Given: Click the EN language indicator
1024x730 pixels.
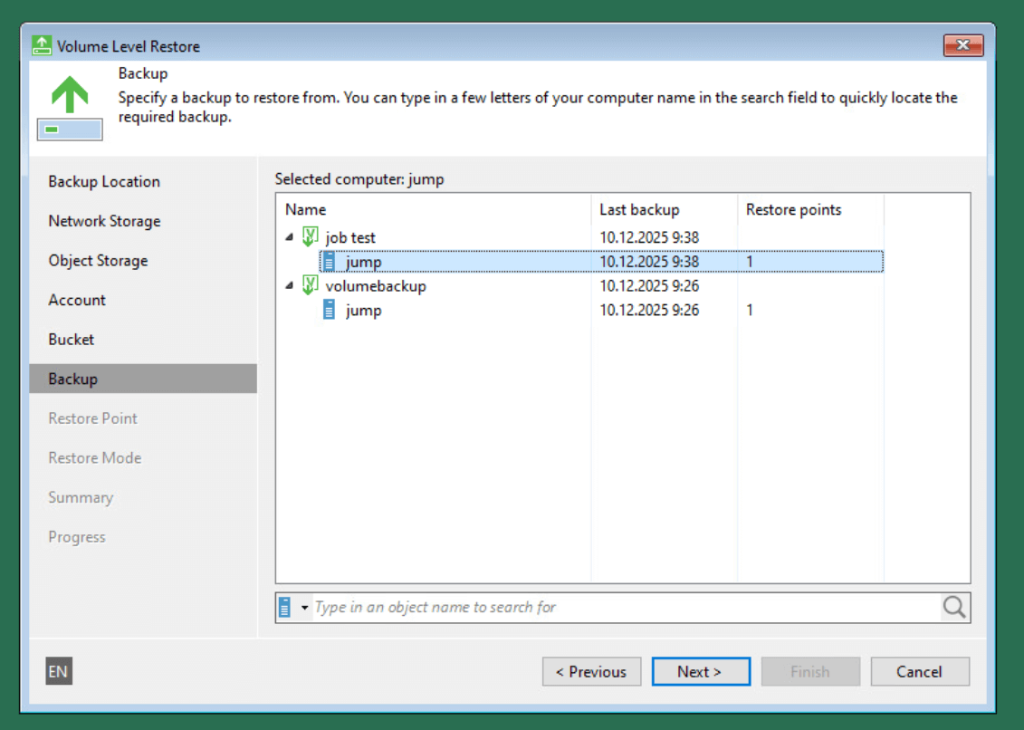Looking at the screenshot, I should (x=58, y=671).
